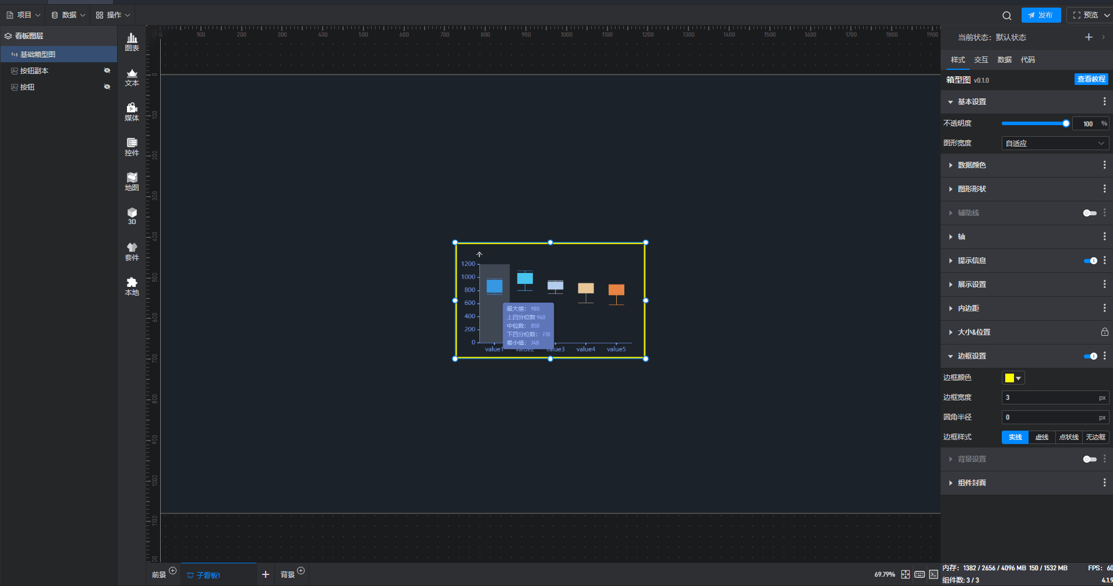Click the search magnifier icon
Screen dimensions: 1113x586
1006,16
